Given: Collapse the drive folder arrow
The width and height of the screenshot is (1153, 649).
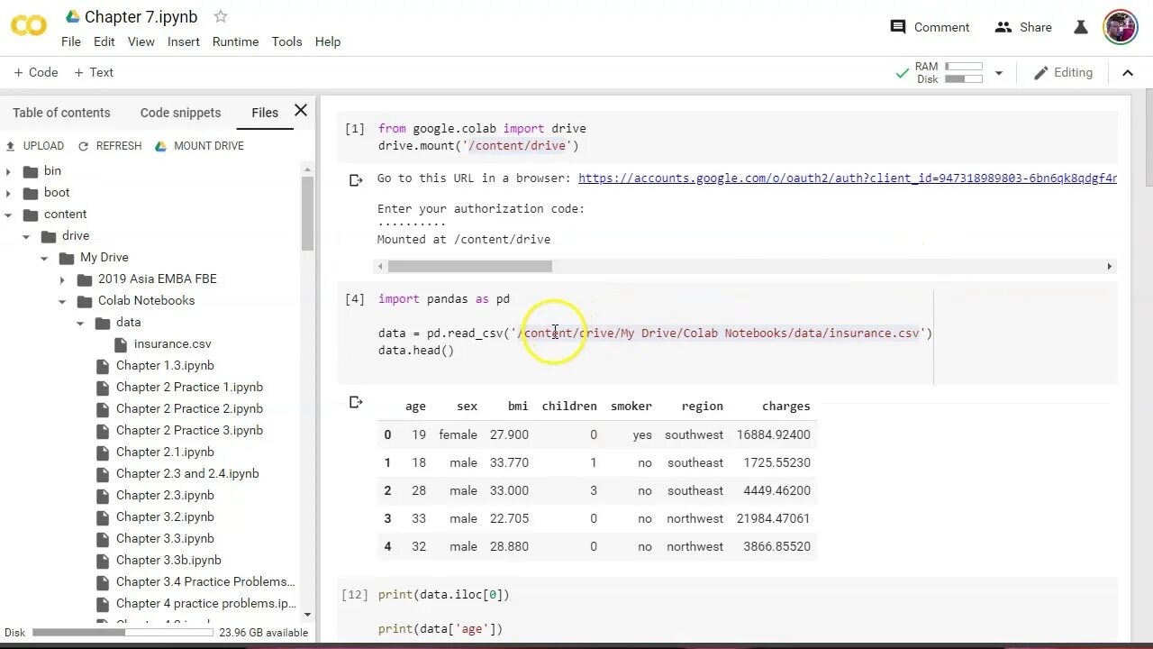Looking at the screenshot, I should click(27, 236).
